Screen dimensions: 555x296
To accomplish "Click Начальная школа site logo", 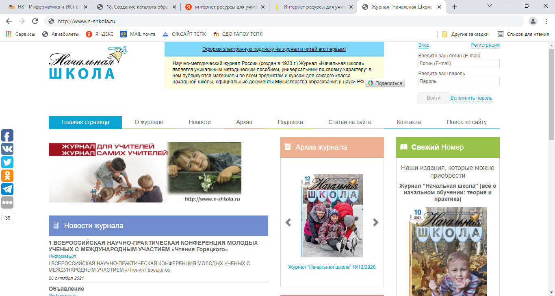I will coord(88,63).
